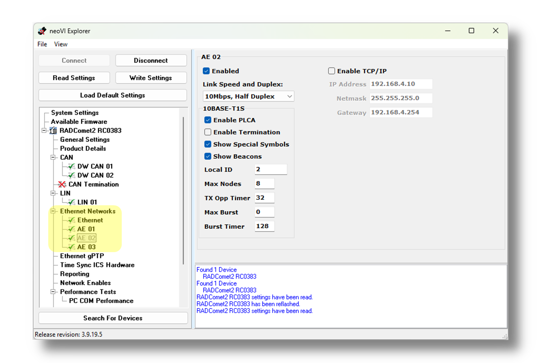This screenshot has width=541, height=363.
Task: Select Product Details in the tree
Action: 83,149
